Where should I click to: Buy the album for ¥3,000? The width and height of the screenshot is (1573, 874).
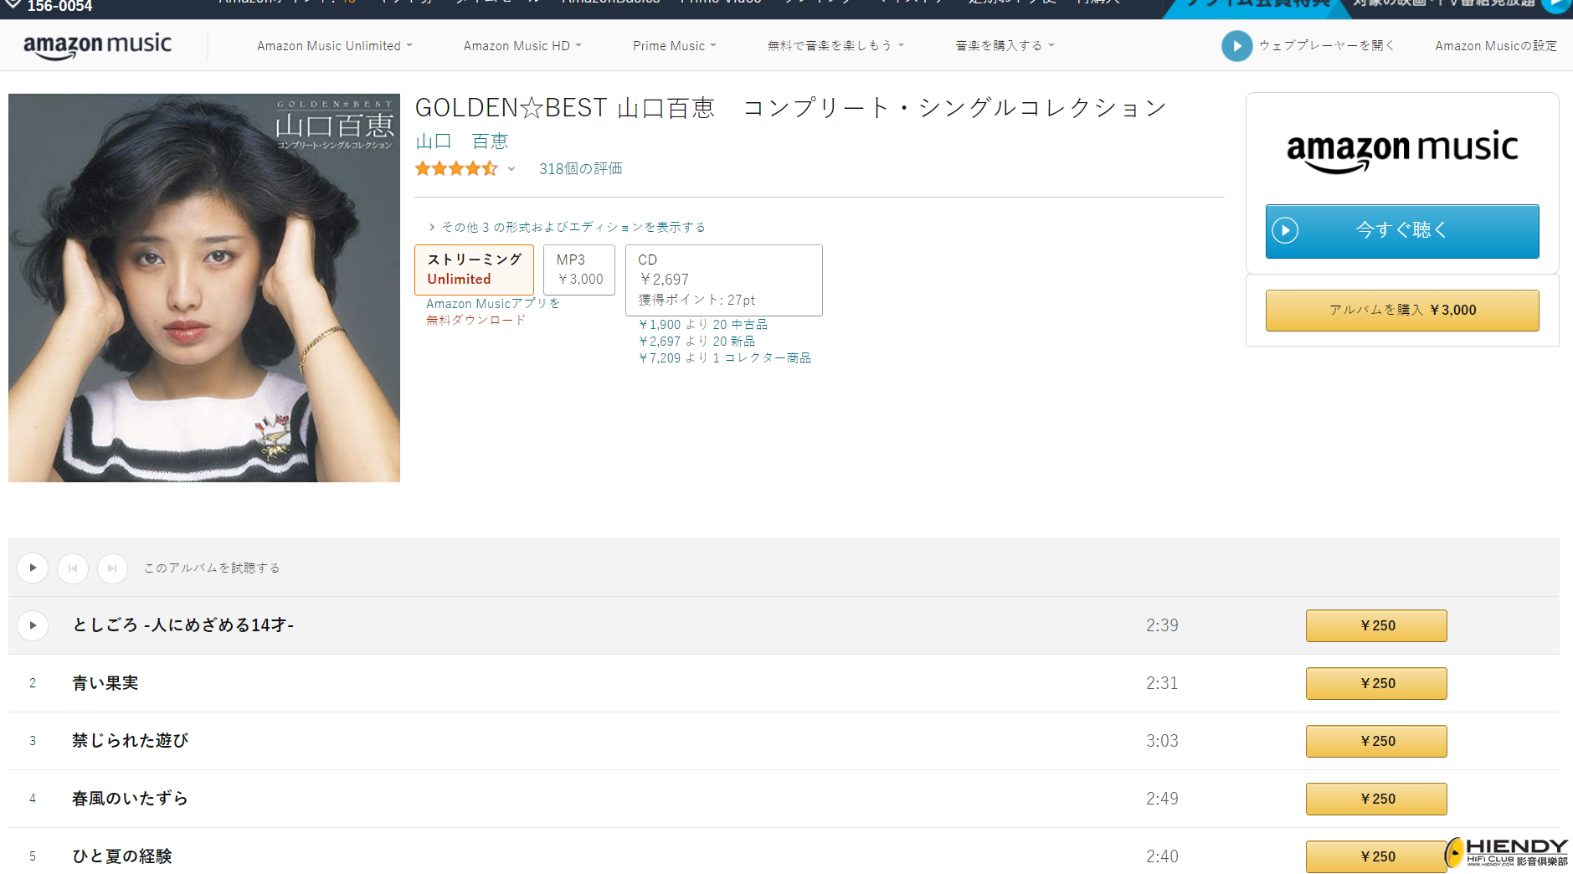[x=1402, y=310]
